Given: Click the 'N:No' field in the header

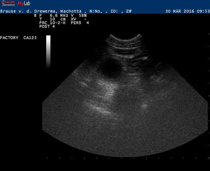Looking at the screenshot, I should coord(96,11).
